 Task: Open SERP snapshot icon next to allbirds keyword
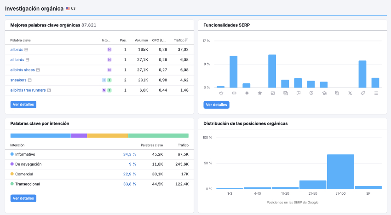(x=27, y=50)
